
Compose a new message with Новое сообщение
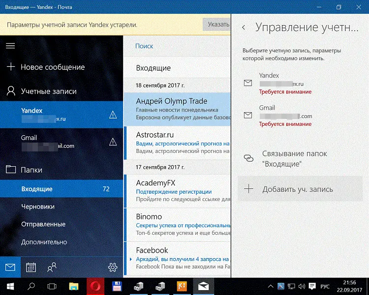click(52, 67)
